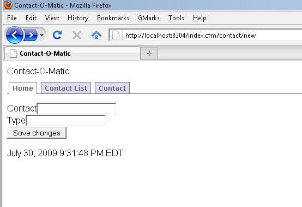This screenshot has height=207, width=302.
Task: Click the Forward navigation arrow
Action: tap(31, 35)
